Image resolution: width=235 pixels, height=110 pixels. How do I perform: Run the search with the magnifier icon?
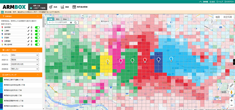pyautogui.click(x=75, y=23)
